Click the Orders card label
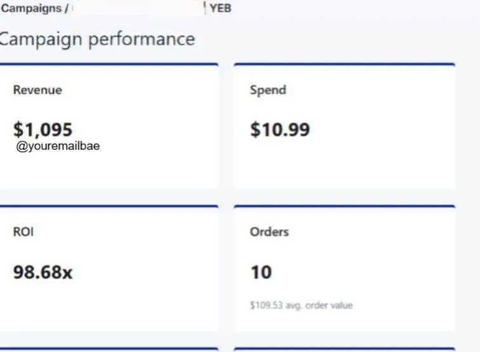The width and height of the screenshot is (480, 352). [x=269, y=232]
